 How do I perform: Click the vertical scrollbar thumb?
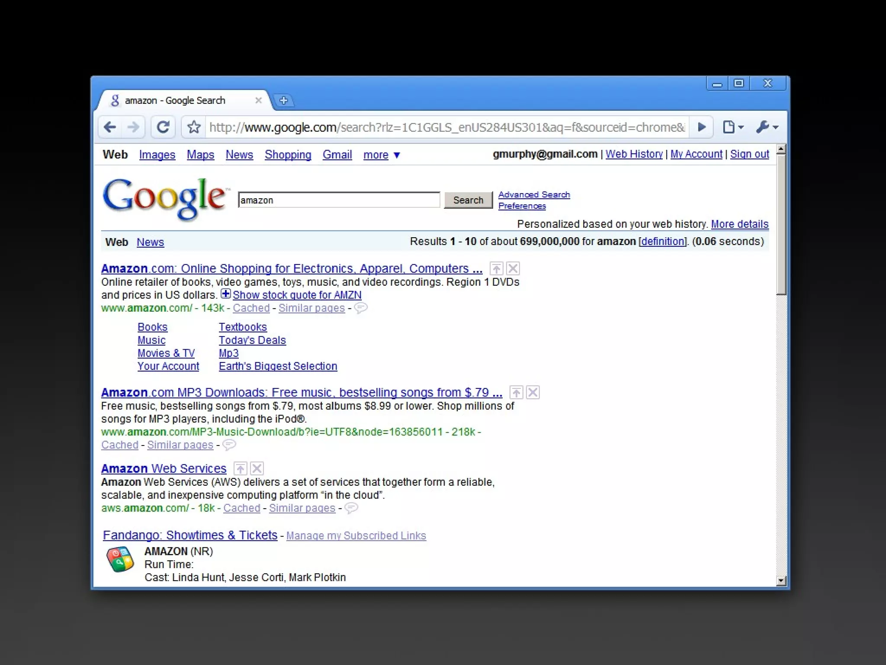click(x=781, y=225)
